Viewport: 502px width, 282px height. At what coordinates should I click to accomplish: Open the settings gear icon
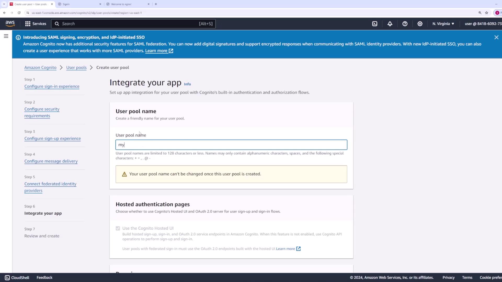tap(420, 24)
